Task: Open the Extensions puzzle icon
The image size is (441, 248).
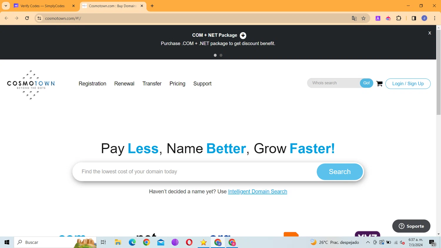Action: point(399,18)
